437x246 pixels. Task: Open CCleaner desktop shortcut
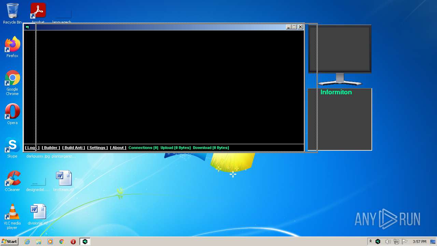pos(12,181)
